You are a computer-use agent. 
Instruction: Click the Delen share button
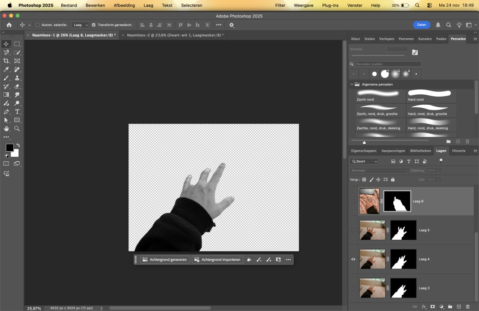click(x=422, y=25)
